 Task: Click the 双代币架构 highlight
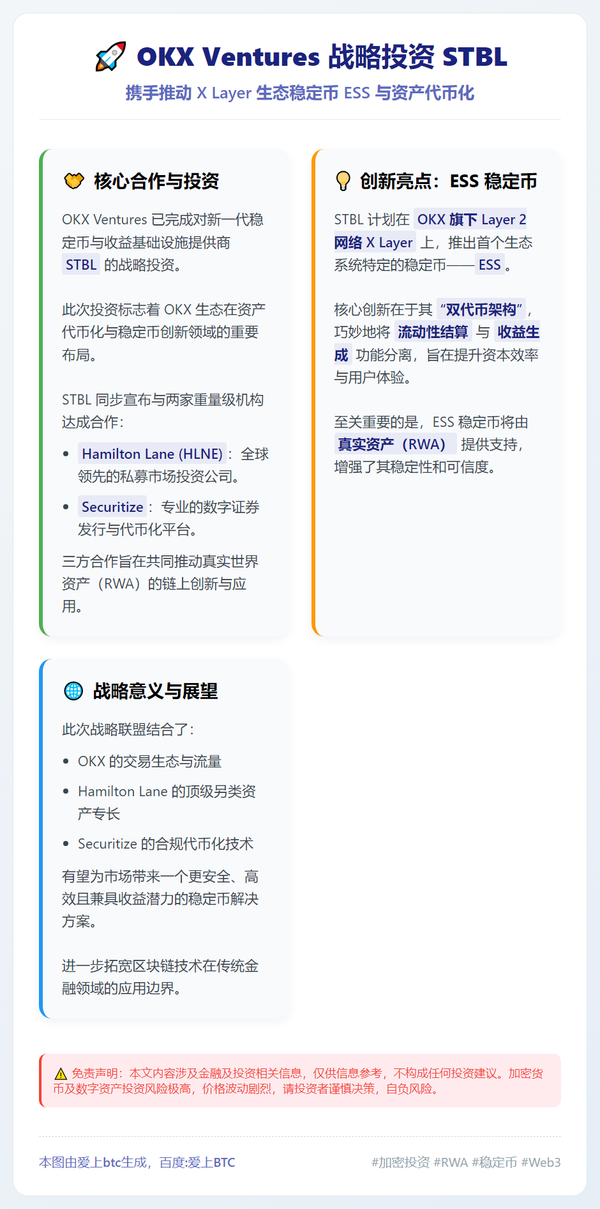[x=481, y=310]
